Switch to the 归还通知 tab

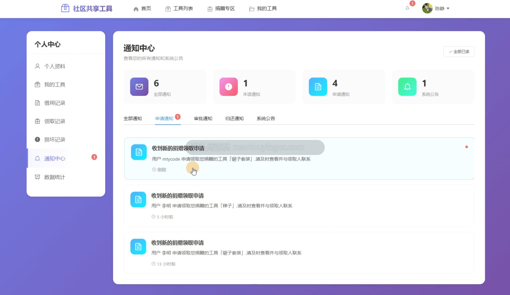pyautogui.click(x=235, y=118)
